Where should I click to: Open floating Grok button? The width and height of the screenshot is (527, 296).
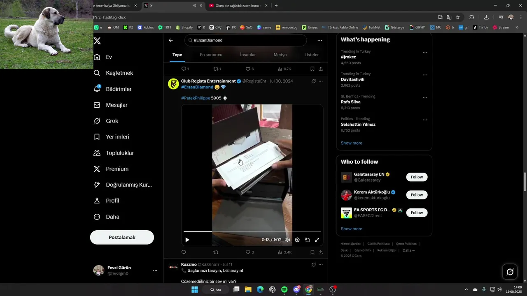click(x=510, y=272)
